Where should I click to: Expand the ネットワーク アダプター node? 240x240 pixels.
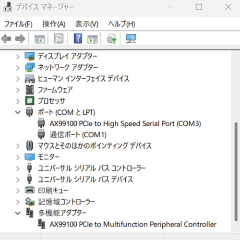(18, 68)
